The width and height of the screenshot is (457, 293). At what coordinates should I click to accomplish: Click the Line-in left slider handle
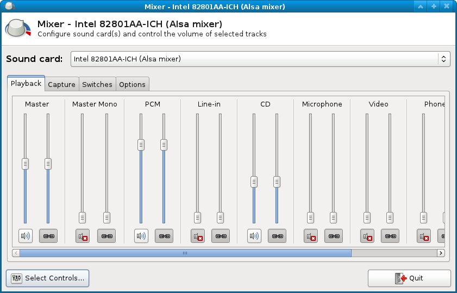tap(198, 218)
